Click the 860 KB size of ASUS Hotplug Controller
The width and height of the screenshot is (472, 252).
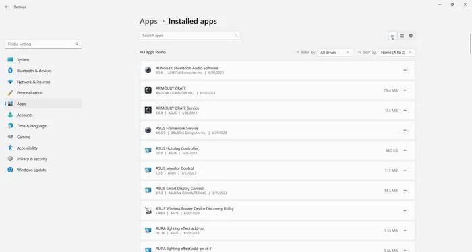[x=391, y=150]
